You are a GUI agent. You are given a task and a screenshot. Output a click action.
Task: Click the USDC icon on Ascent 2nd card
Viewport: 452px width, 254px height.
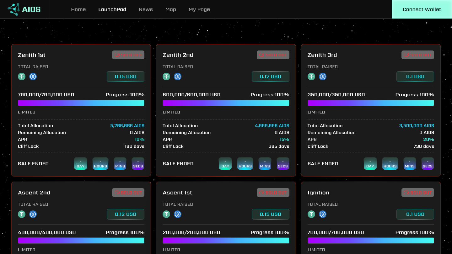tap(33, 214)
